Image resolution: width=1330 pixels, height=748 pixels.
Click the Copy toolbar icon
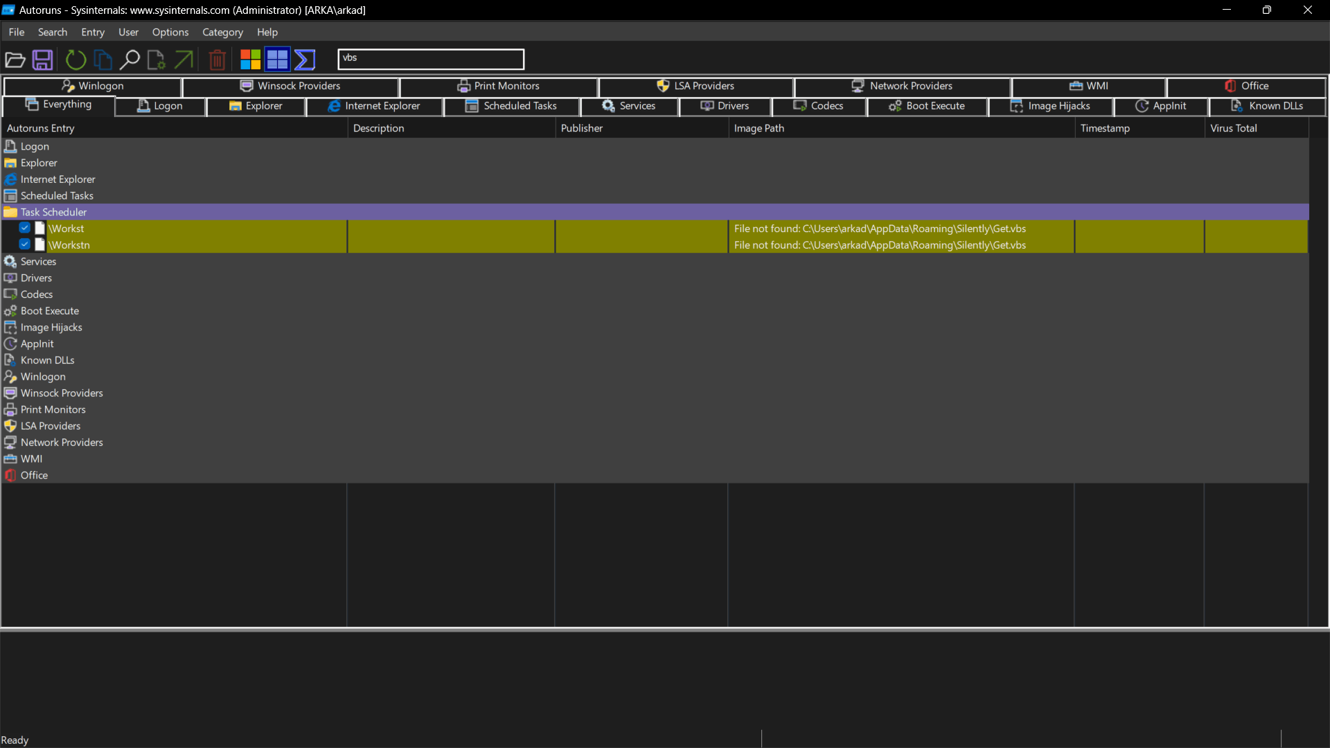pos(103,60)
